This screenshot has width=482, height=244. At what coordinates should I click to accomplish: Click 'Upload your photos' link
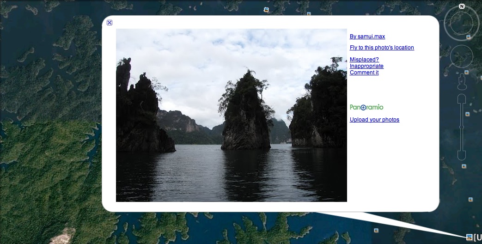[x=374, y=120]
